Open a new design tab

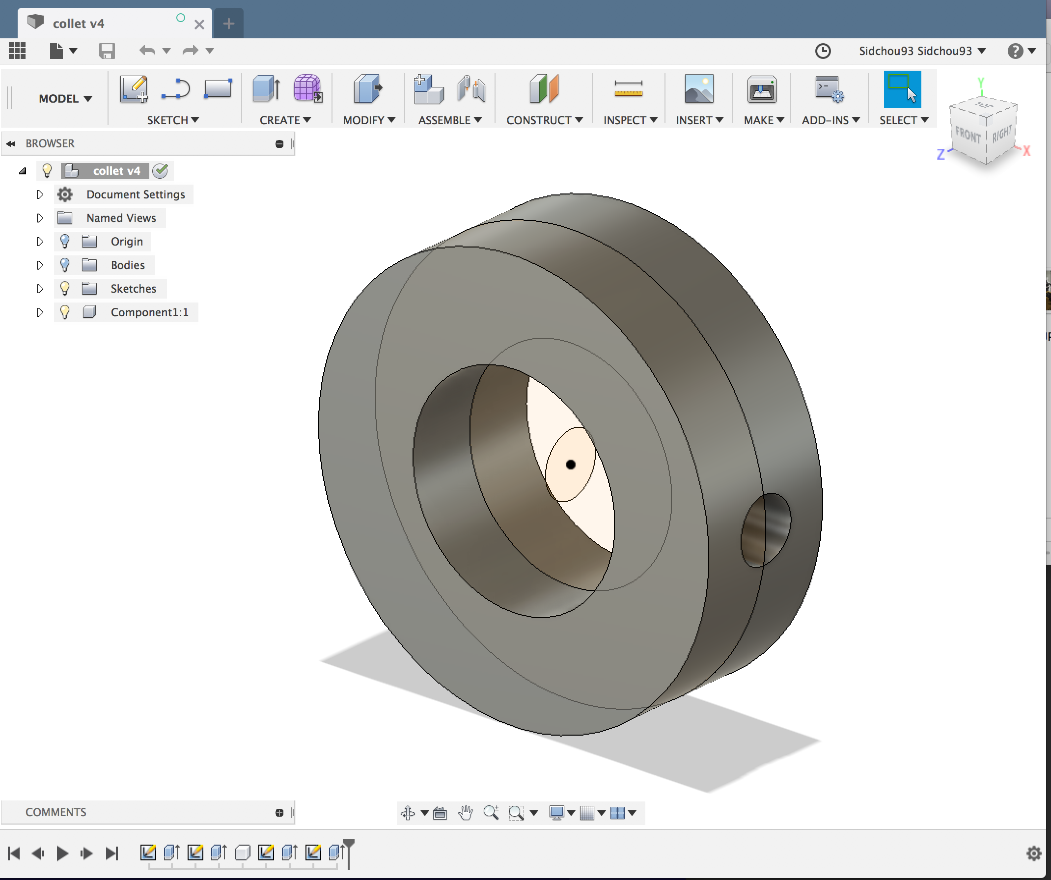pyautogui.click(x=229, y=24)
